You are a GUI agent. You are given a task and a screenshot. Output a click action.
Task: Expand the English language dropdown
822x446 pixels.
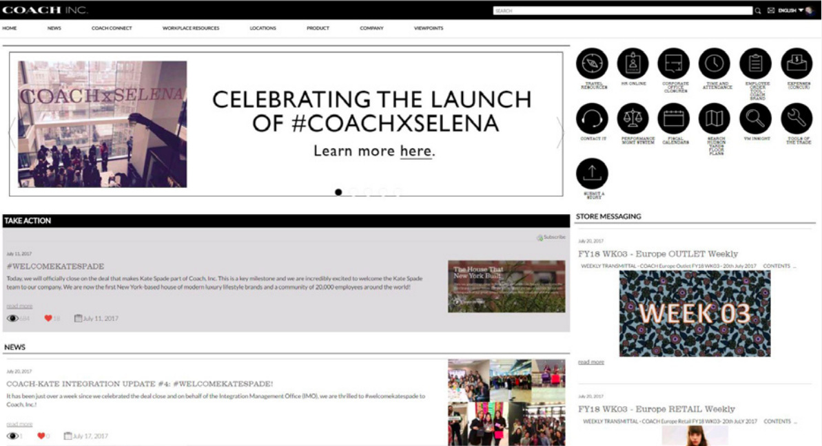point(790,10)
